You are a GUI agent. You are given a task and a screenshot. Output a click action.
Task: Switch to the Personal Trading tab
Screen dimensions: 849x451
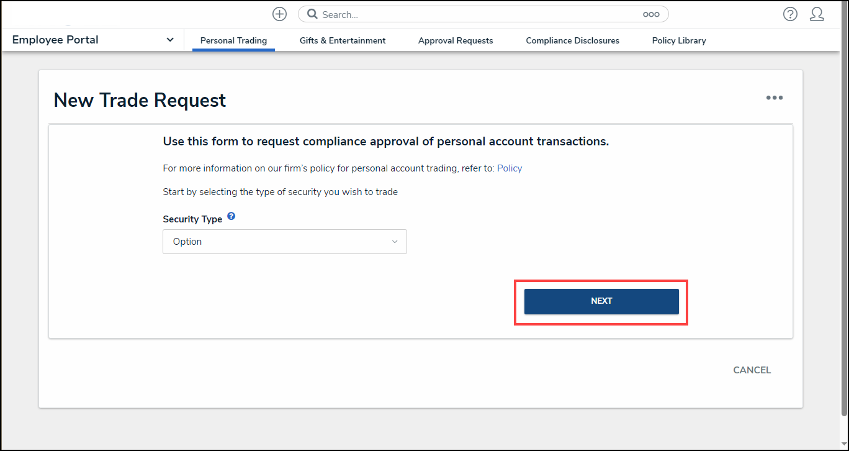(x=233, y=40)
